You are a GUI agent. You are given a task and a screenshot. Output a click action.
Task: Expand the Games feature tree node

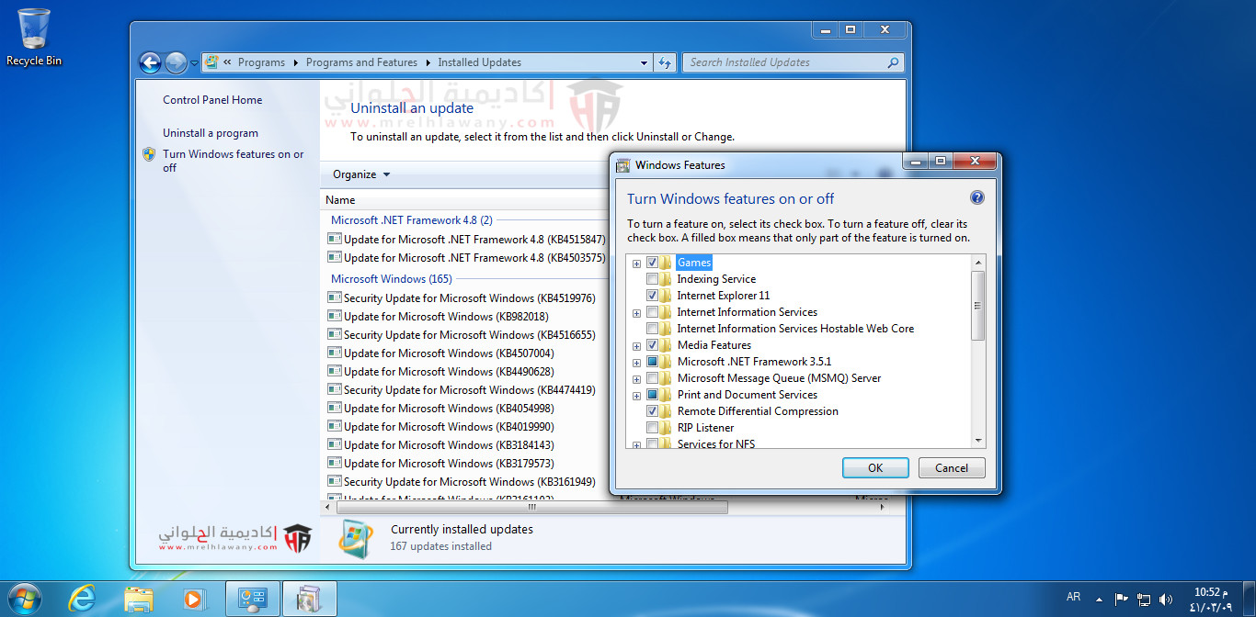click(636, 264)
